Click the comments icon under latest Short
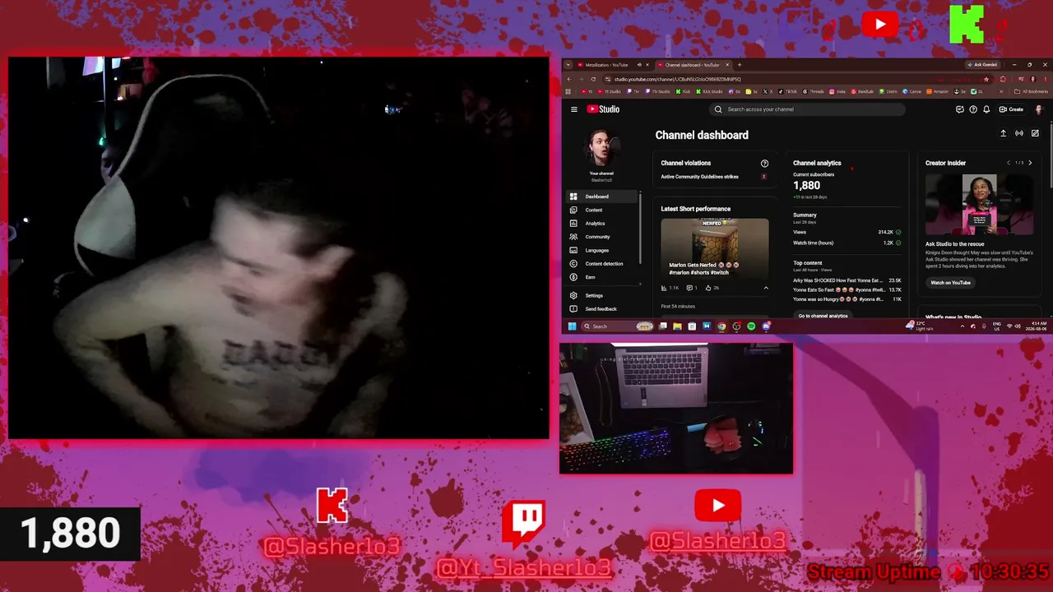The height and width of the screenshot is (592, 1053). (689, 288)
